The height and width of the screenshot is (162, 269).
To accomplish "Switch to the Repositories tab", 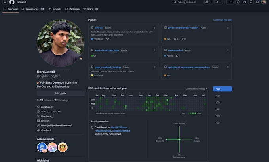I will tap(33, 9).
